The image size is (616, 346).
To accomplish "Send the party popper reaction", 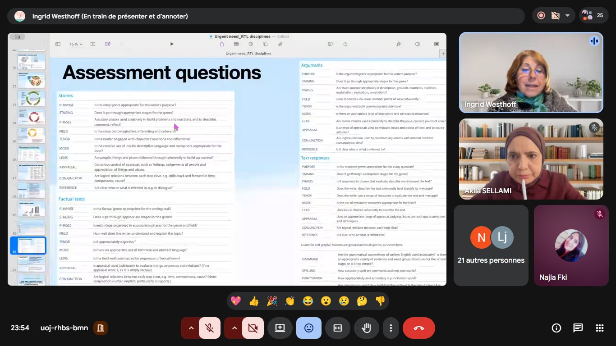I will click(x=272, y=301).
